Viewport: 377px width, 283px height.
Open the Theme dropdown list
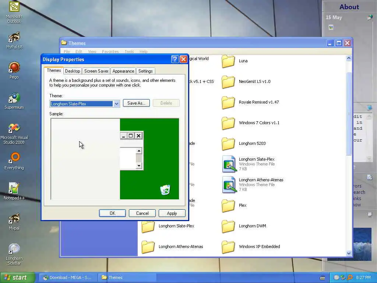tap(116, 104)
